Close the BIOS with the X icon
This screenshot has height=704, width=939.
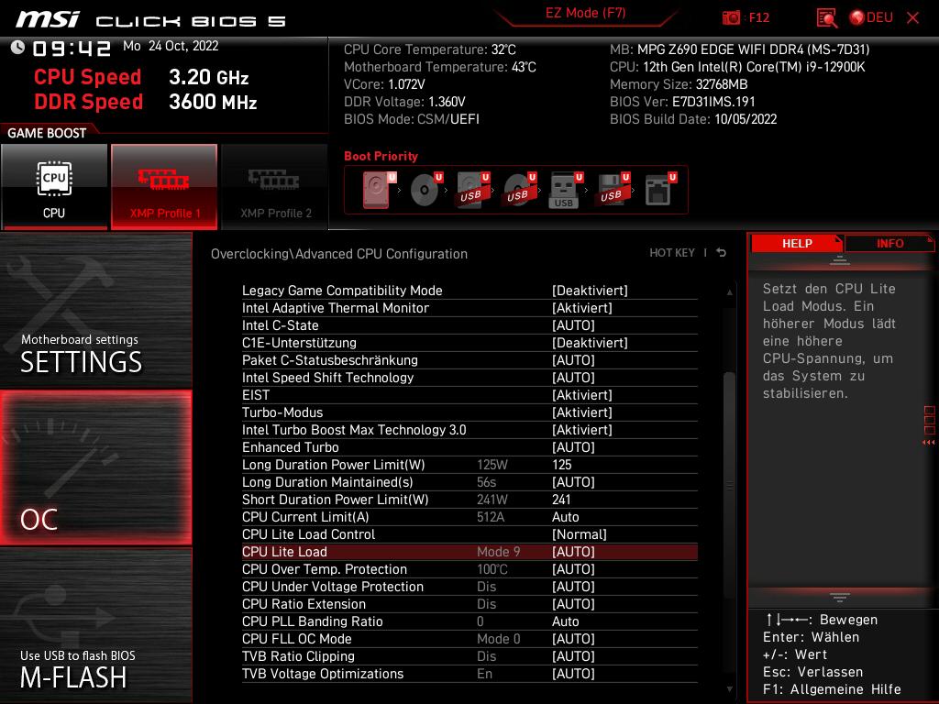point(912,17)
